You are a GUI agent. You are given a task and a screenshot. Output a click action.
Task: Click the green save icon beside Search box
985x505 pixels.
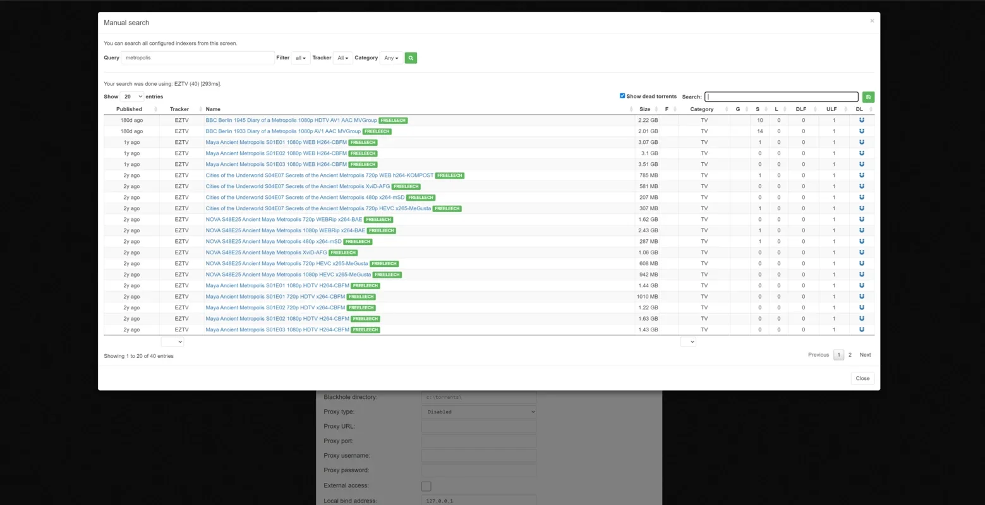(868, 97)
